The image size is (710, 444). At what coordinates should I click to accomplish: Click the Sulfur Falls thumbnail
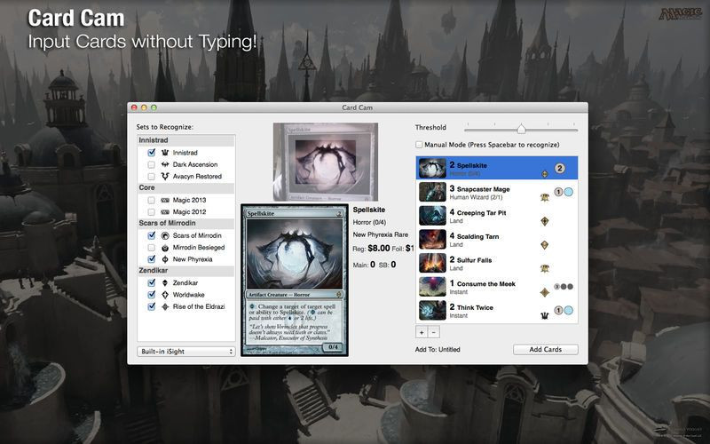[432, 263]
